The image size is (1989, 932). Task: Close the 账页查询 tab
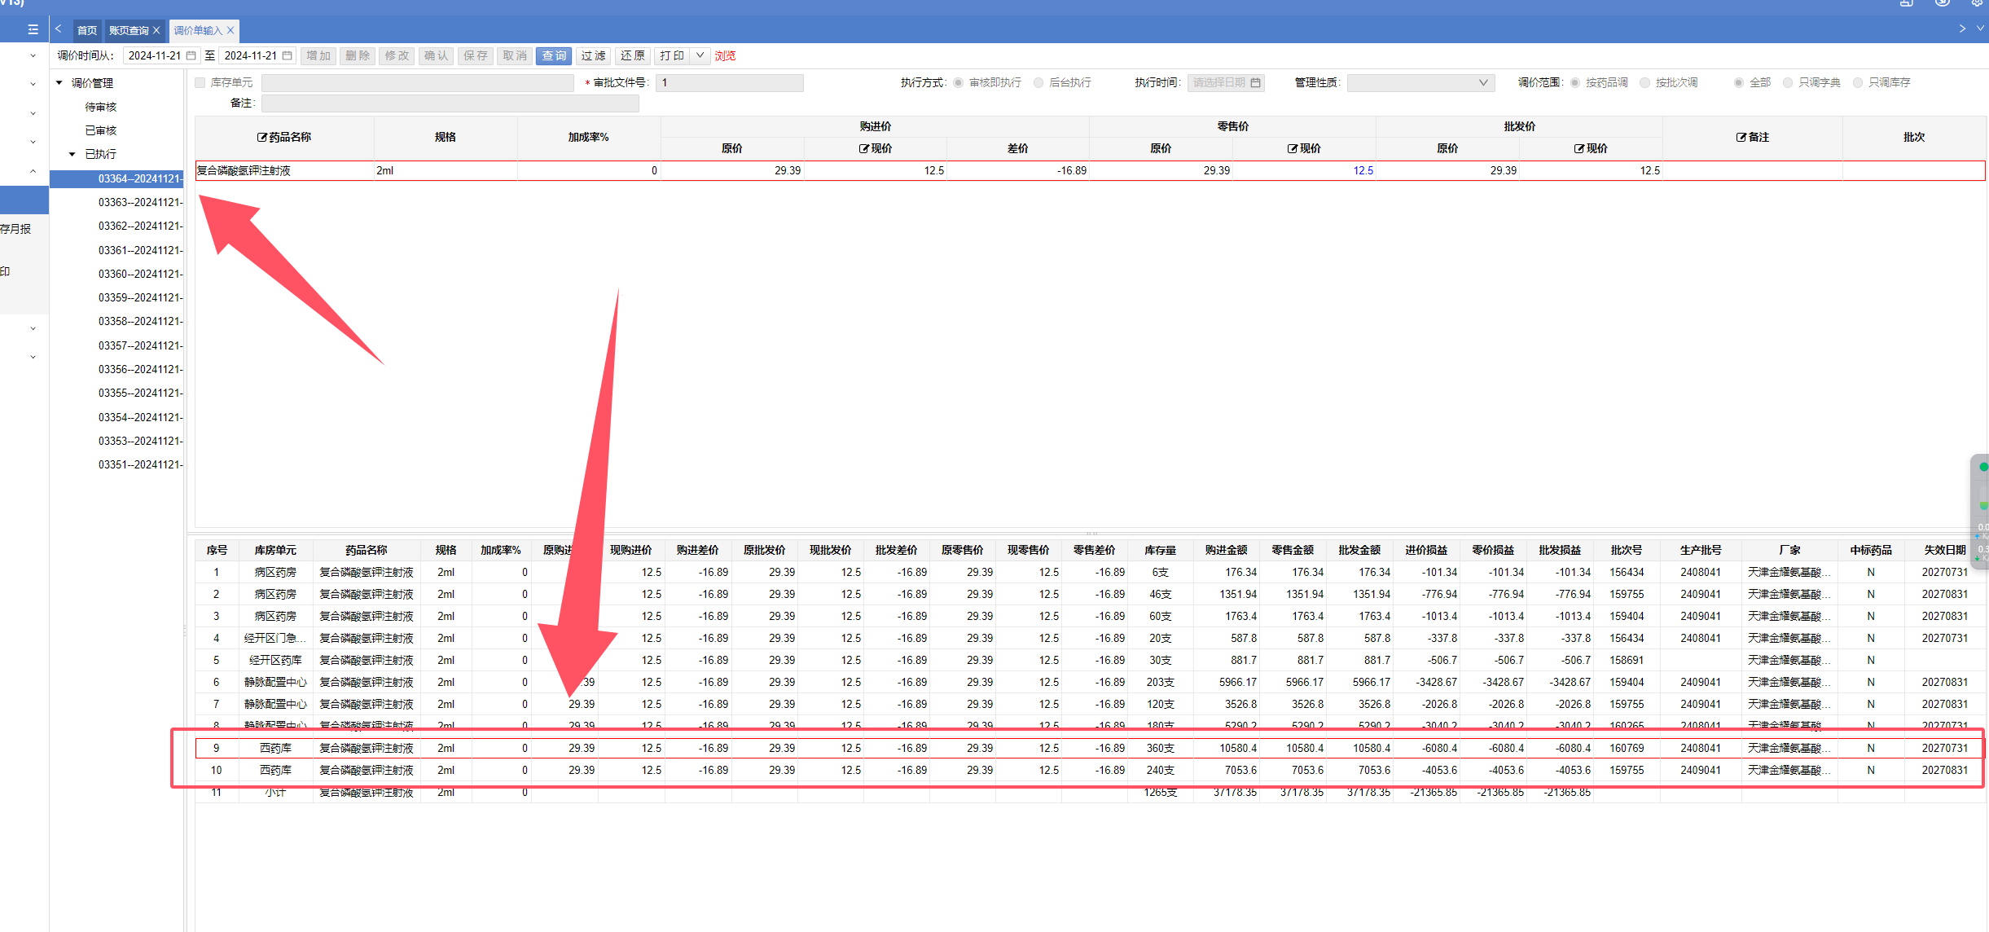[156, 30]
